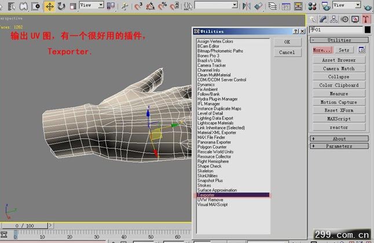
Task: Launch Color Clipboard utility
Action: coord(339,85)
